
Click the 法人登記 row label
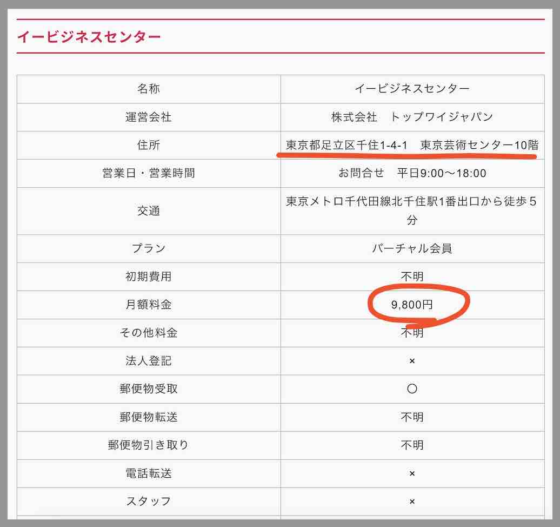[149, 361]
